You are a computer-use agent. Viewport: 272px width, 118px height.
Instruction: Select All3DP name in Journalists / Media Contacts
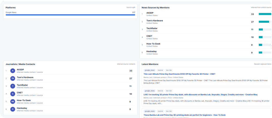(x=20, y=70)
